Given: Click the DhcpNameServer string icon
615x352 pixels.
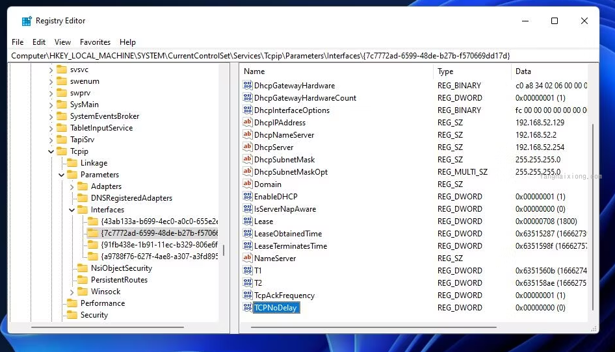Looking at the screenshot, I should click(248, 134).
